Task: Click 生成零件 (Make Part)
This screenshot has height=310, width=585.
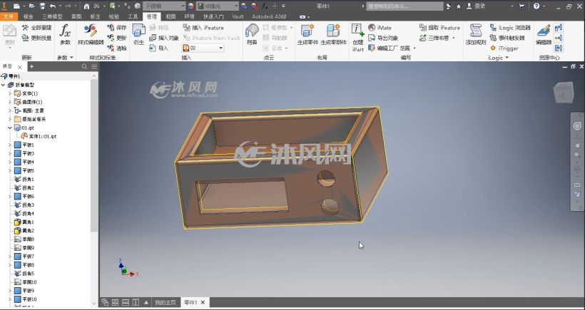Action: tap(307, 34)
